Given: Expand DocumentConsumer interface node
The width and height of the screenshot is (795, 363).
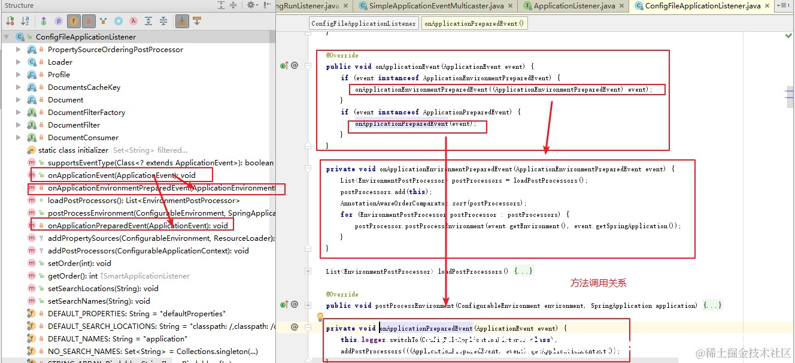Looking at the screenshot, I should (19, 138).
